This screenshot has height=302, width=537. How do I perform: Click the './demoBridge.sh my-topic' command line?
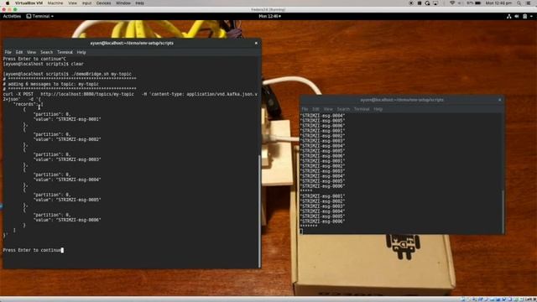(67, 74)
